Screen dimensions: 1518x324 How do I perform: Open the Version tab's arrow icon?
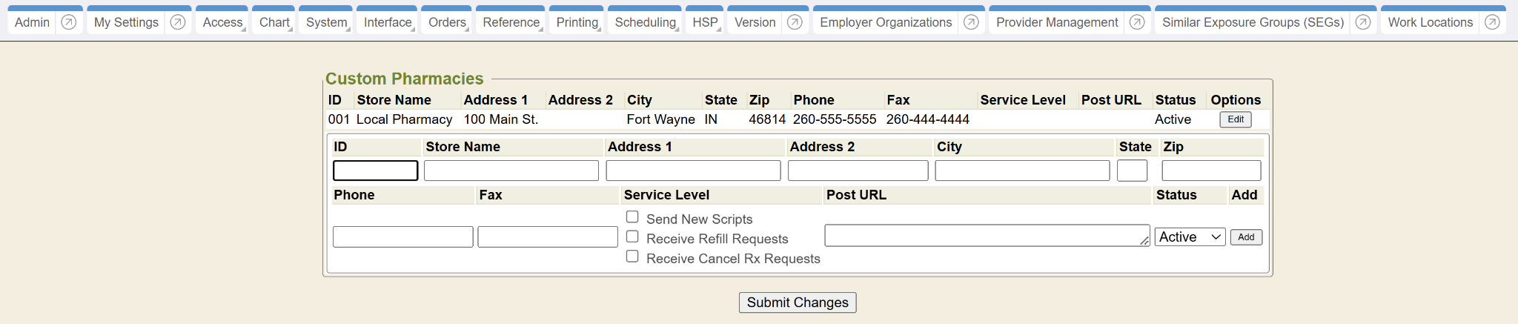tap(795, 22)
